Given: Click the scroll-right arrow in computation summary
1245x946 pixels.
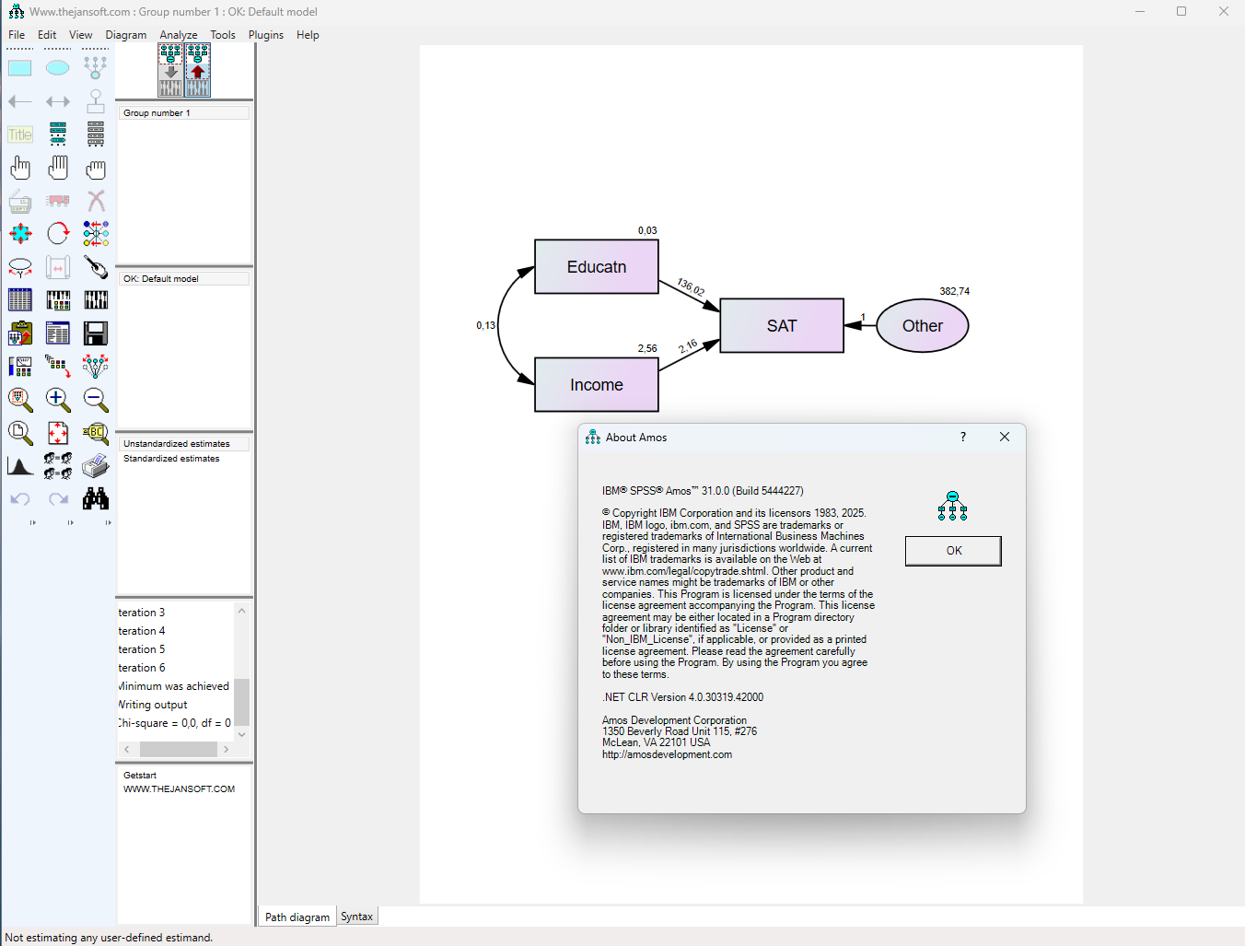Looking at the screenshot, I should [226, 749].
